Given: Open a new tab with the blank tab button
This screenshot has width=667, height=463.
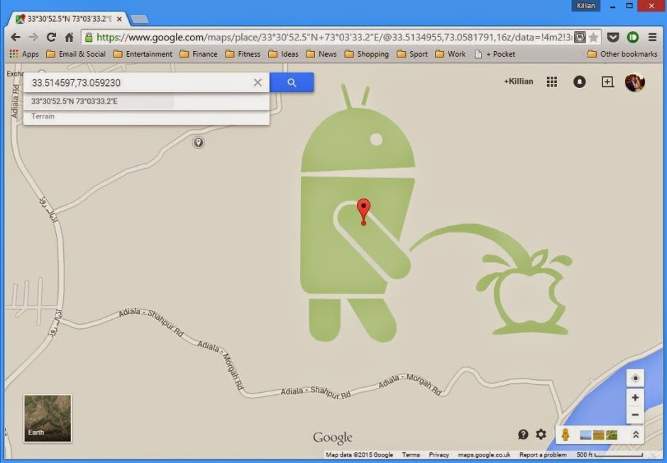Looking at the screenshot, I should 140,19.
